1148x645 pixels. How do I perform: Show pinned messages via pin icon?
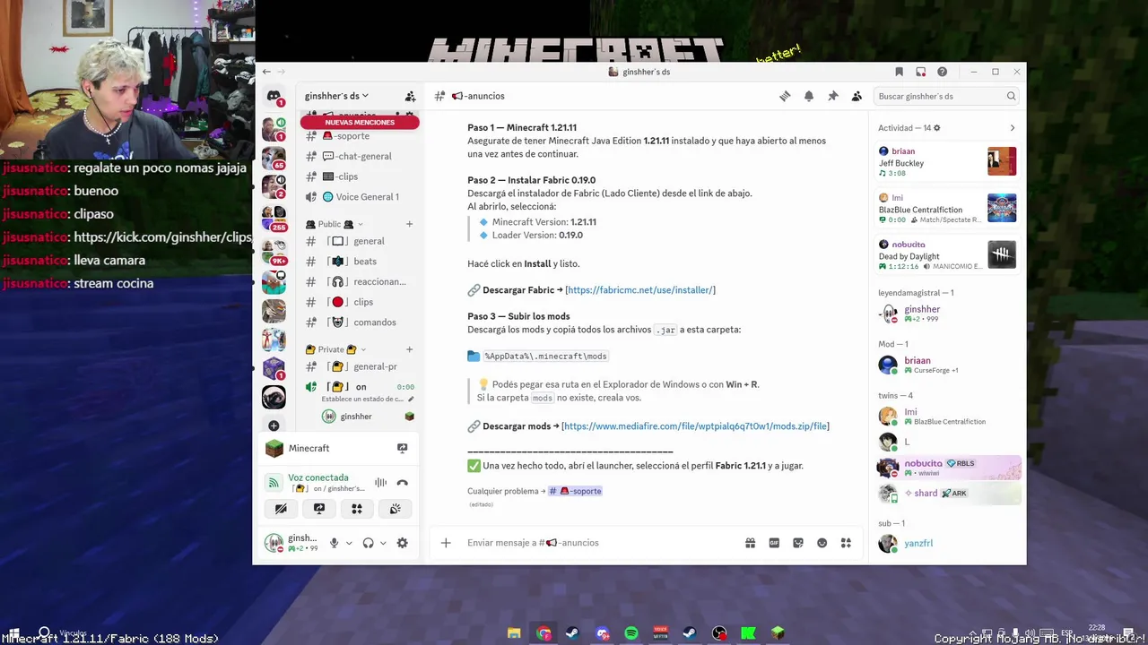(x=833, y=96)
